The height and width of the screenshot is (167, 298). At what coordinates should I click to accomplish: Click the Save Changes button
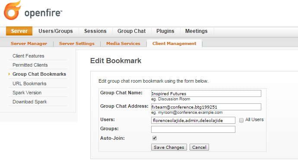pyautogui.click(x=169, y=147)
